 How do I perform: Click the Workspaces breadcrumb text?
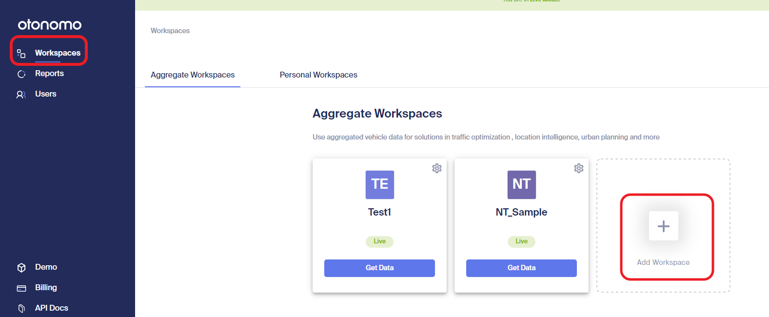170,31
